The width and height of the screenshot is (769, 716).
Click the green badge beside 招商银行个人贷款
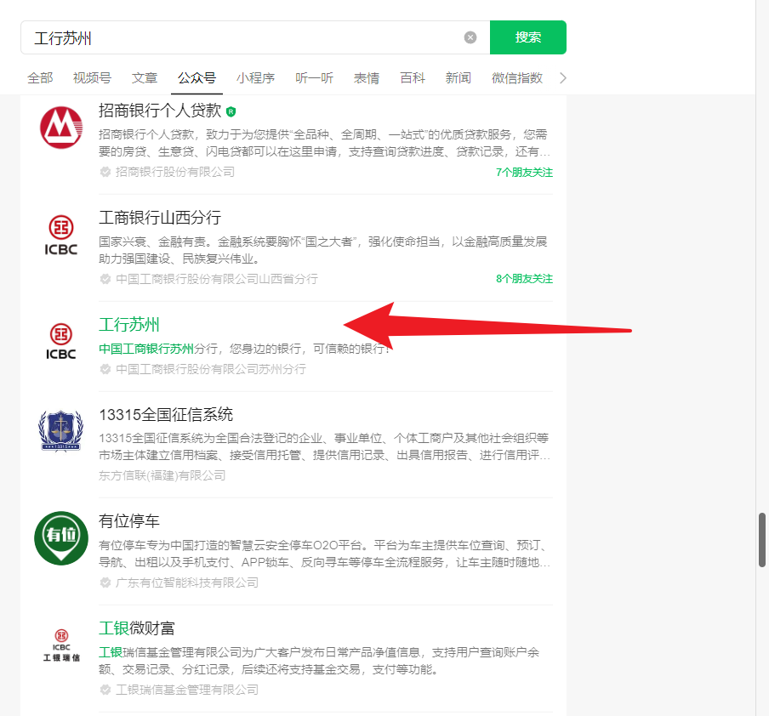(x=231, y=111)
